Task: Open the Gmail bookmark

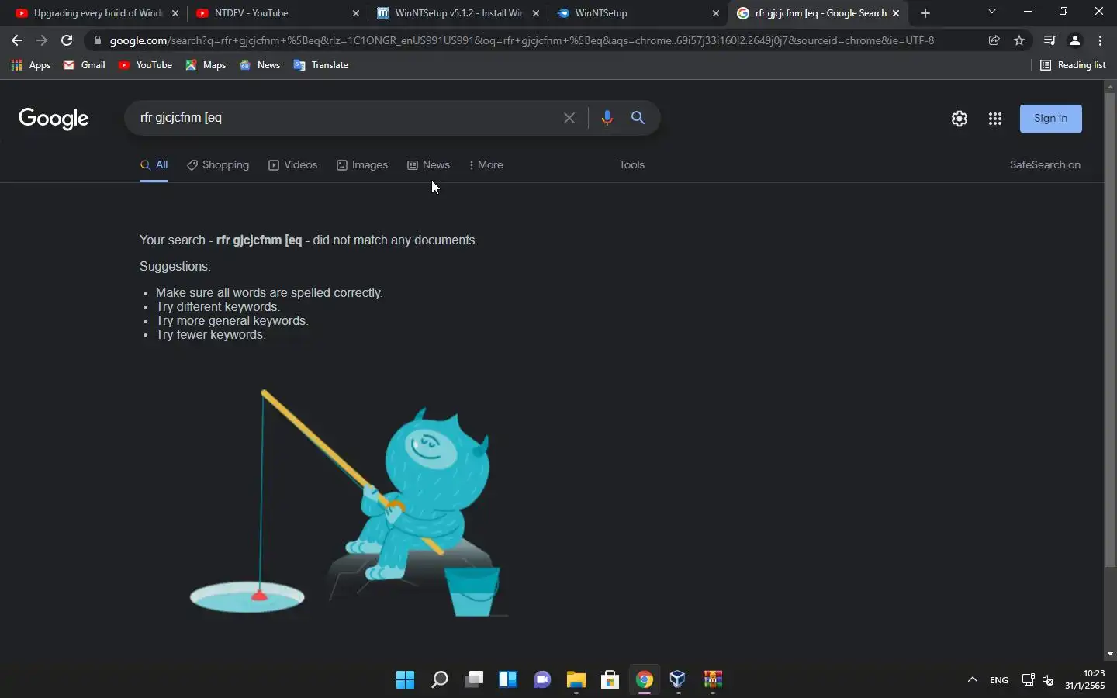Action: click(x=85, y=65)
